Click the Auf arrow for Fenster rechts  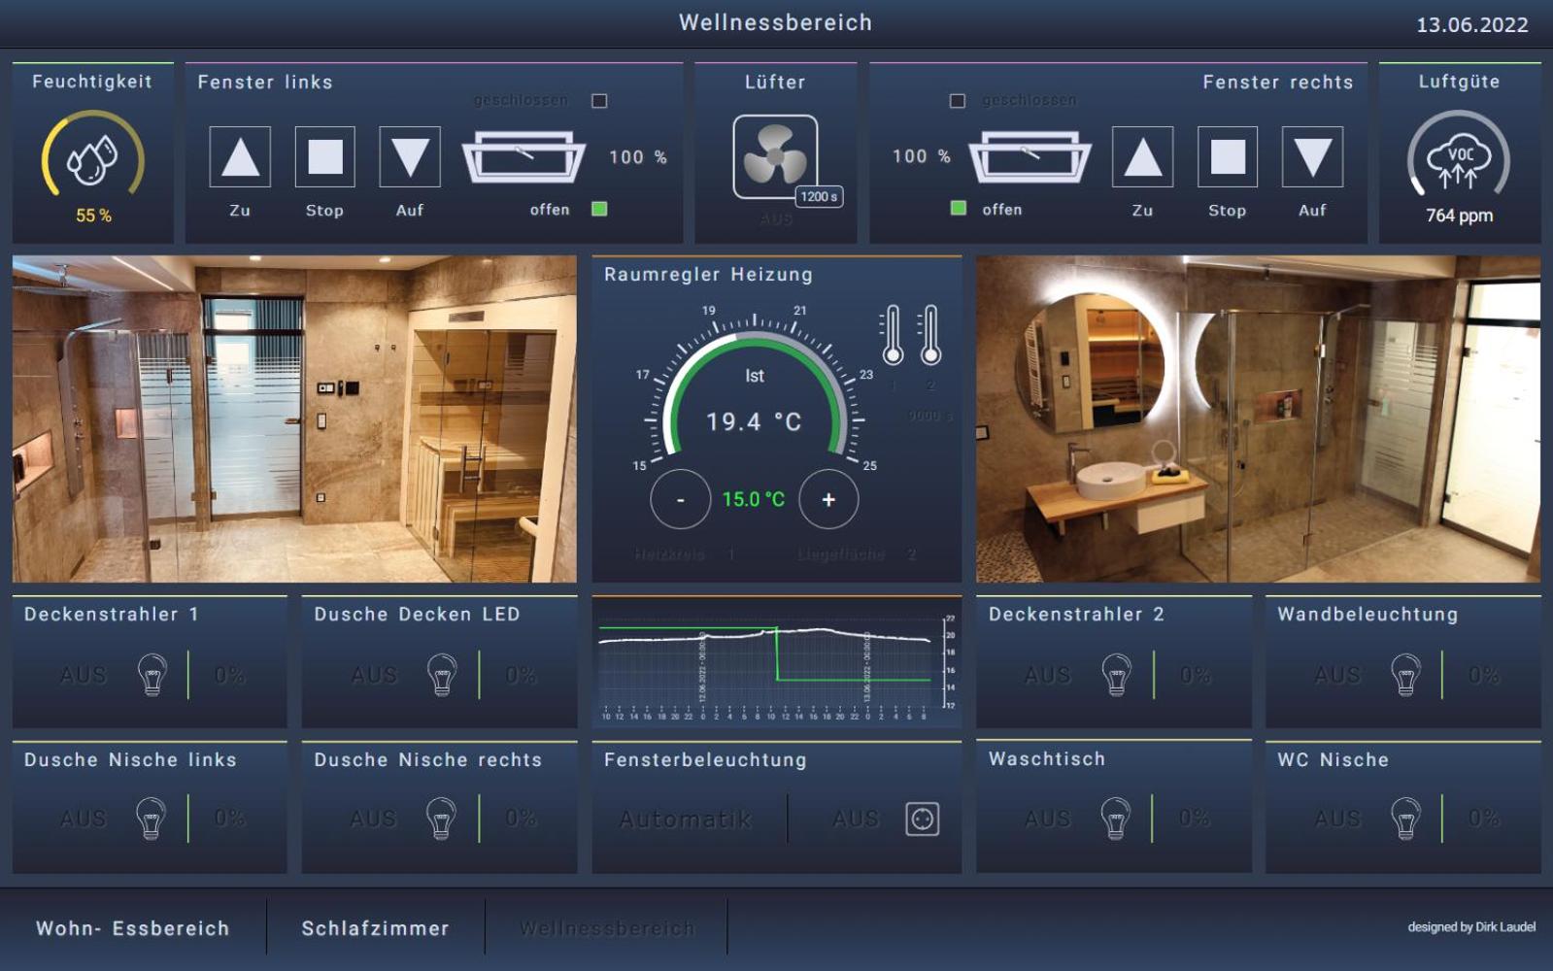pyautogui.click(x=1312, y=156)
